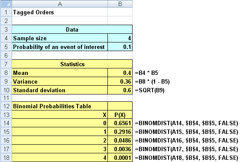250x162 pixels.
Task: Click the BINOMDIST(A14...) formula annotation
Action: pos(187,123)
